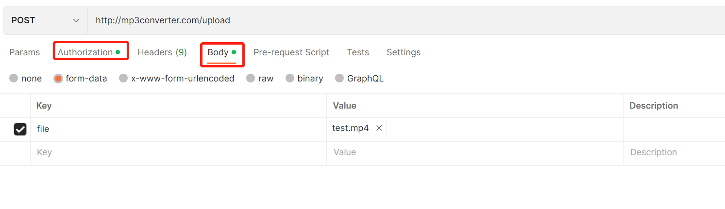
Task: Click the Body tab
Action: 218,52
